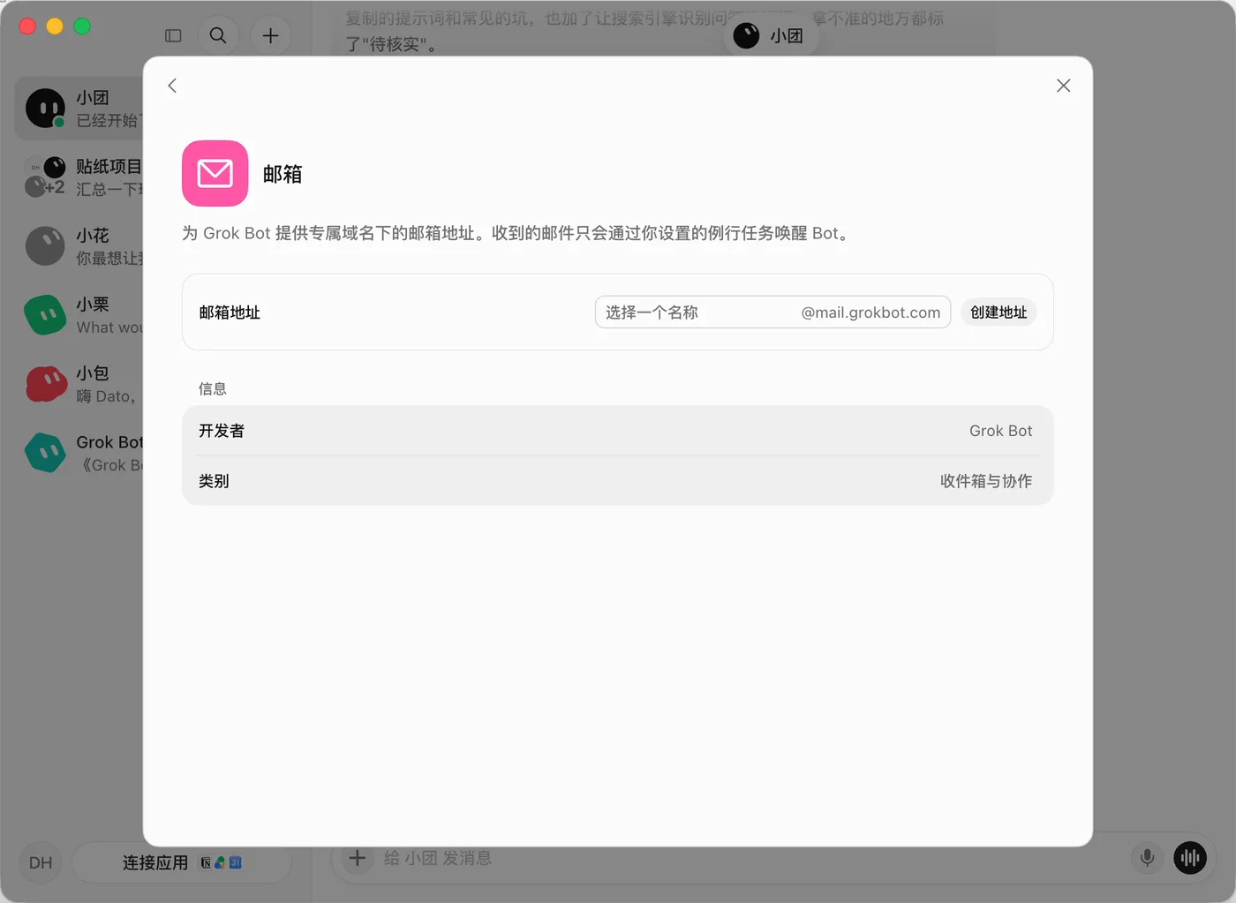Click the 创建地址 button
The height and width of the screenshot is (903, 1236).
(999, 312)
